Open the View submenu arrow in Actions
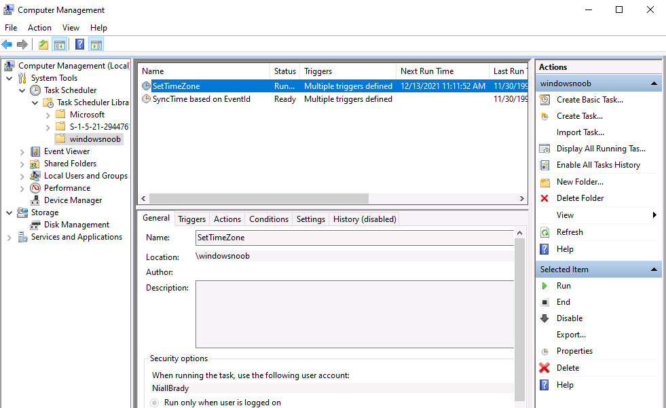This screenshot has height=408, width=666. [x=654, y=215]
